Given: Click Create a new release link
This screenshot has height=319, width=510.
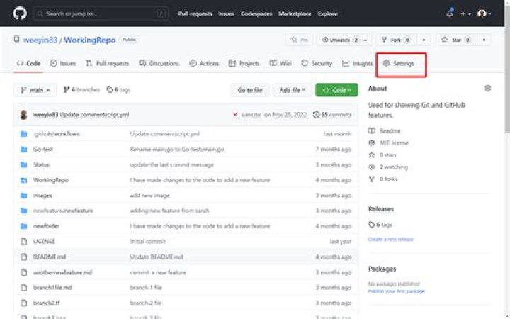Looking at the screenshot, I should click(x=390, y=240).
